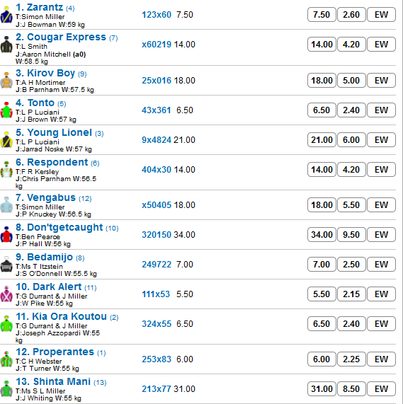Open form 249722 for Bedamijo
403x404 pixels.
(x=157, y=265)
